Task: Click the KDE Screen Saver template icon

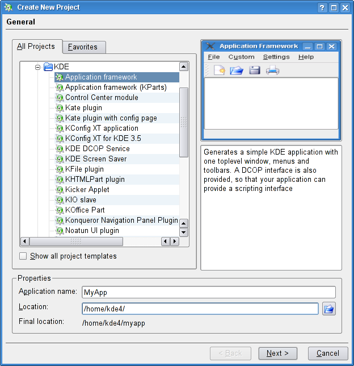Action: pos(60,159)
